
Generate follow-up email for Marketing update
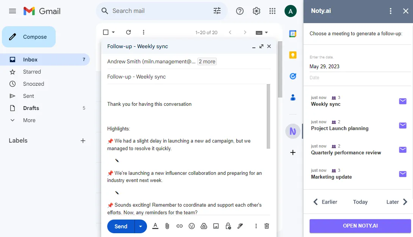click(x=403, y=174)
